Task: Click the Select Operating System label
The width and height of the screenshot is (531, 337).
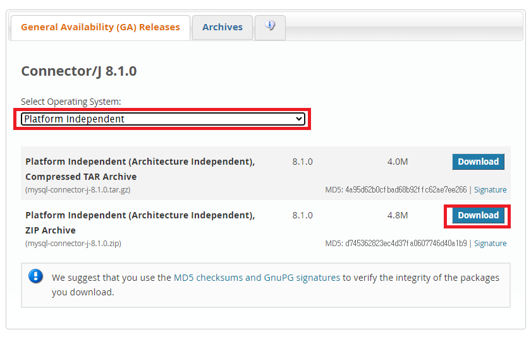Action: (71, 102)
